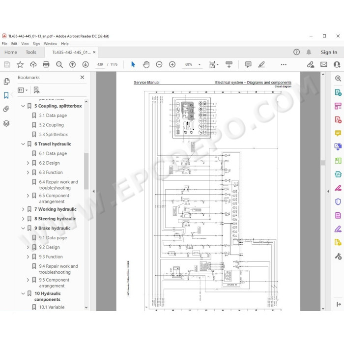Collapse the right tools pane arrow
344x344 pixels.
click(328, 191)
